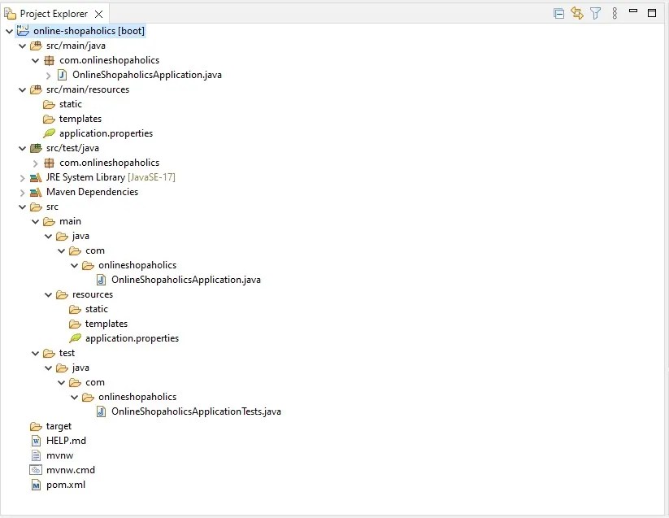Screen dimensions: 669x518
Task: Click the JRE System Library icon
Action: (x=35, y=177)
